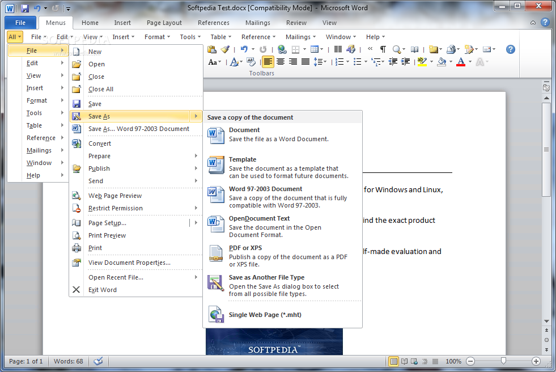Click the Undo arrow in toolbar

[x=244, y=49]
